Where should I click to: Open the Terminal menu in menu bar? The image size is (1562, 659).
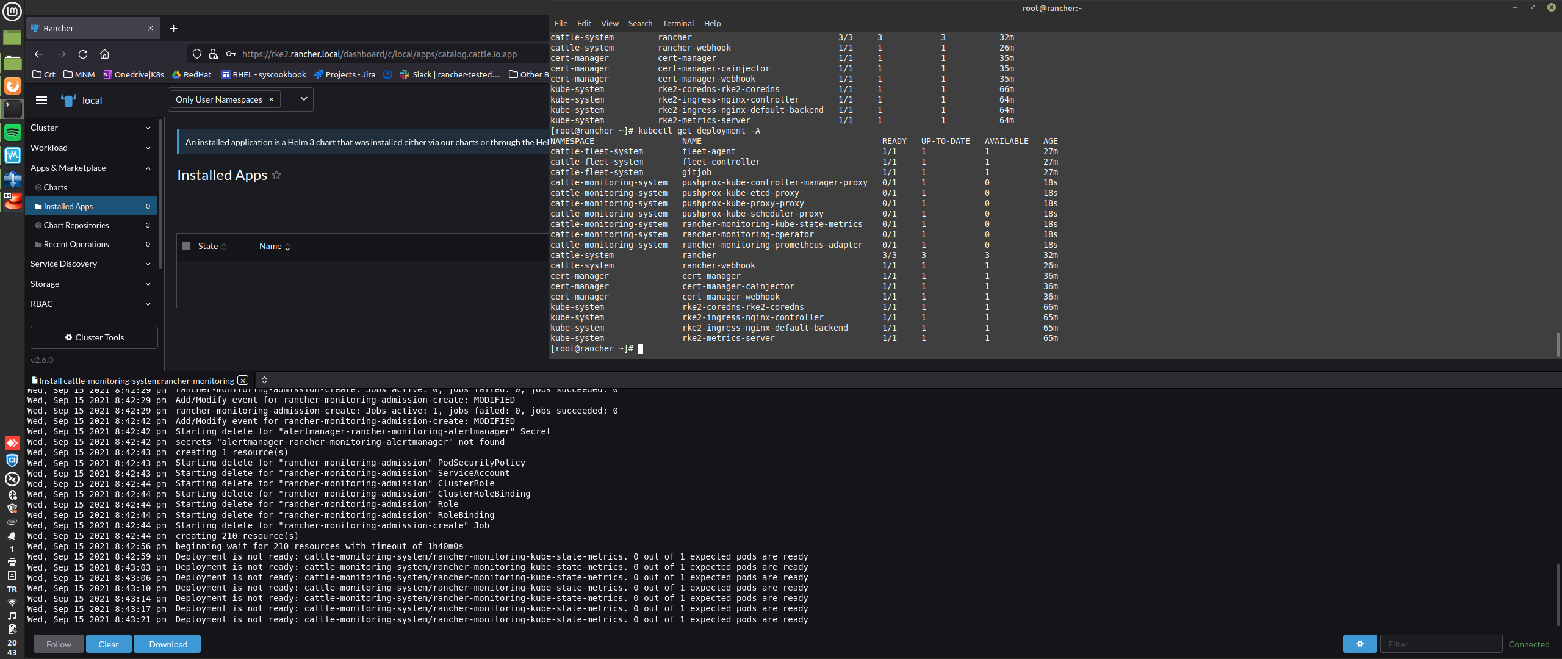(x=678, y=23)
